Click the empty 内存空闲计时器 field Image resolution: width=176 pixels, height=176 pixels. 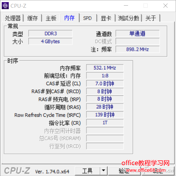pos(105,130)
